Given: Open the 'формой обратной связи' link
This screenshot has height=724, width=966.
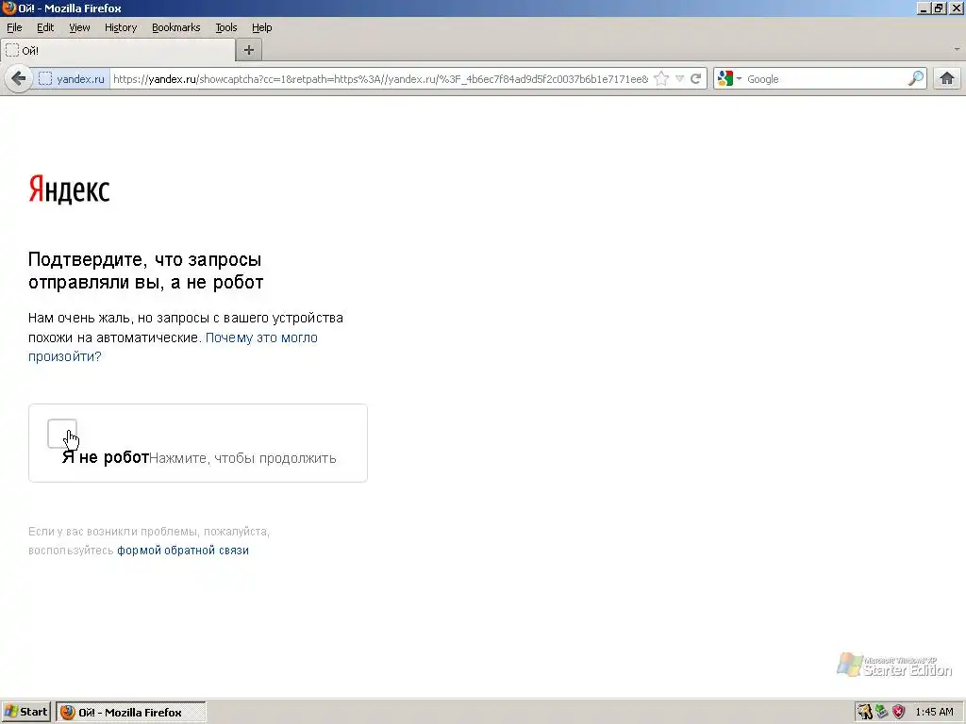Looking at the screenshot, I should click(183, 551).
